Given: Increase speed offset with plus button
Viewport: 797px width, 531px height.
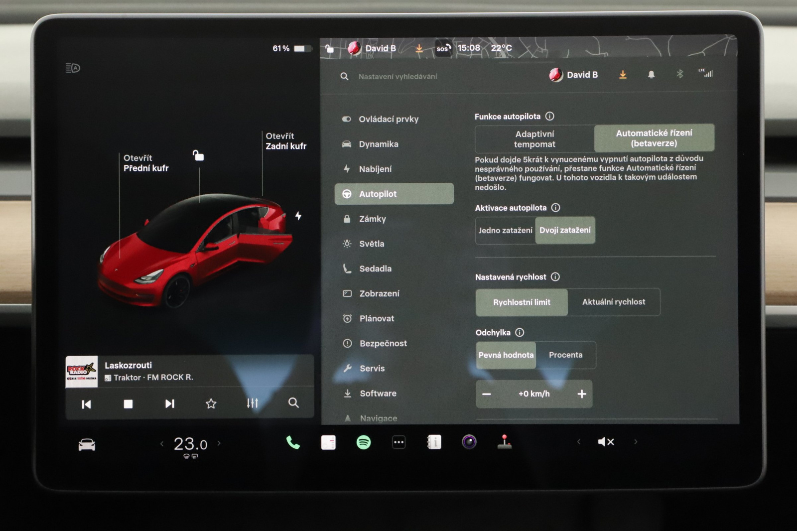Looking at the screenshot, I should 582,394.
